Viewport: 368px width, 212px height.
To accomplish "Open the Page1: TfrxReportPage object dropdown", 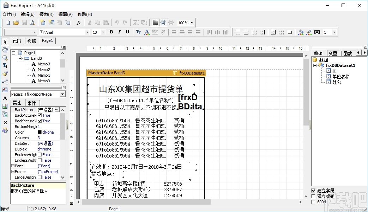I will (62, 94).
